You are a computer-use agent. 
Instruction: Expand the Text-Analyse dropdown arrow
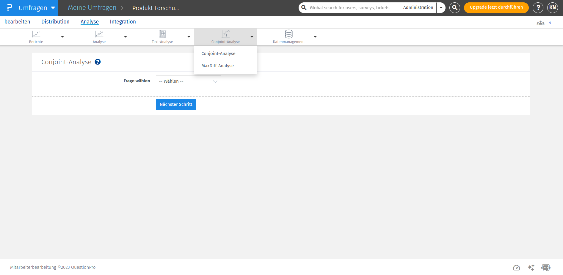point(189,37)
